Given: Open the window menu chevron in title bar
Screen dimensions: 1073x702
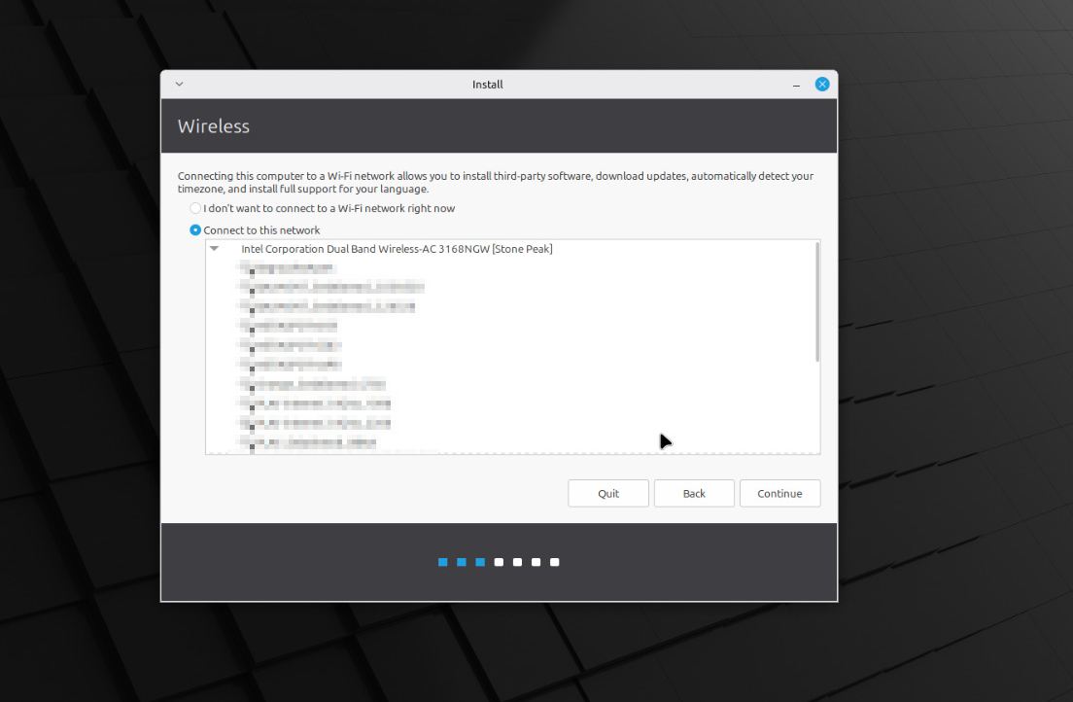Looking at the screenshot, I should point(179,85).
